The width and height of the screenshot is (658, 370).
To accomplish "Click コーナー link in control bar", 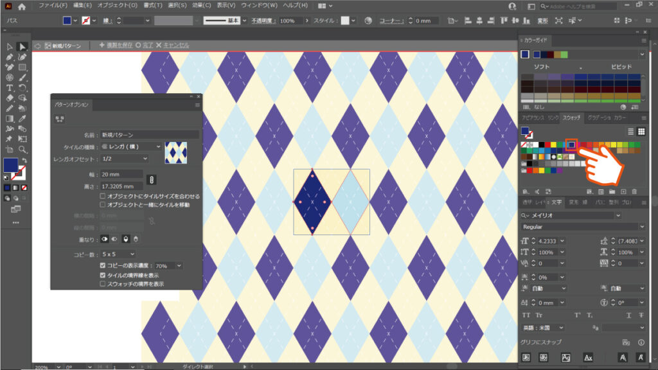I will [x=391, y=21].
